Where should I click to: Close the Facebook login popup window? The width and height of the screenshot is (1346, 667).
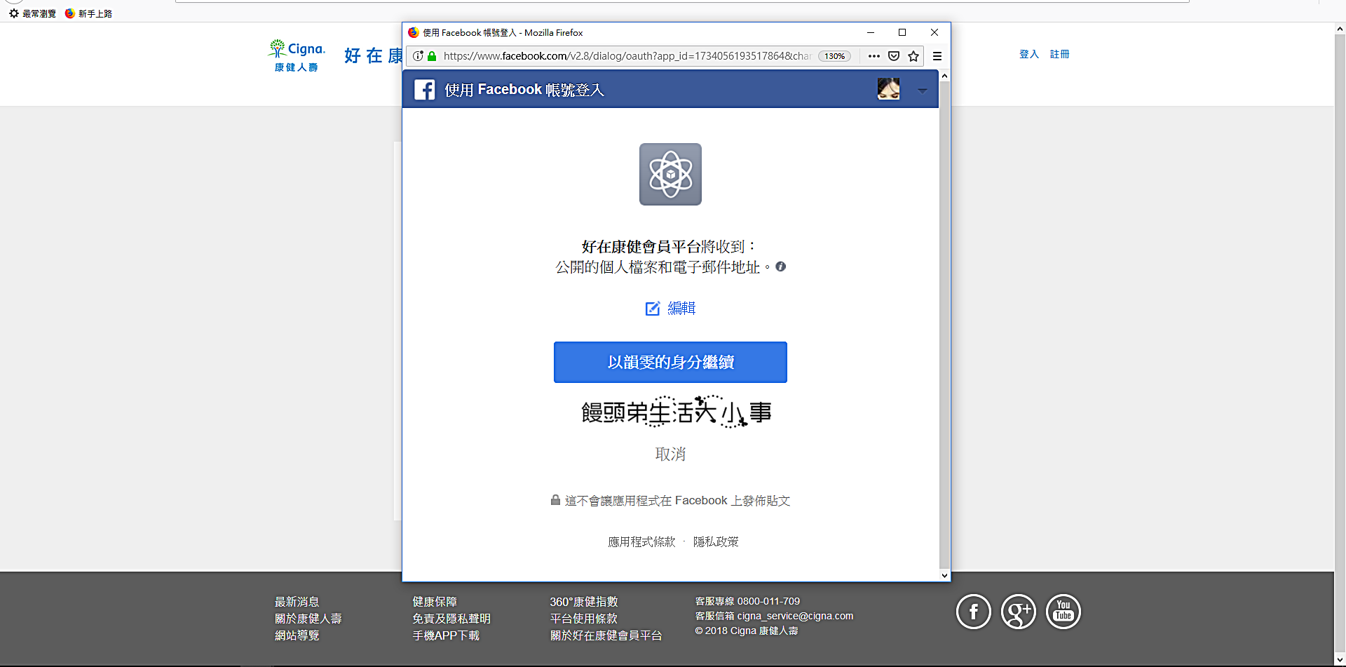[x=934, y=32]
